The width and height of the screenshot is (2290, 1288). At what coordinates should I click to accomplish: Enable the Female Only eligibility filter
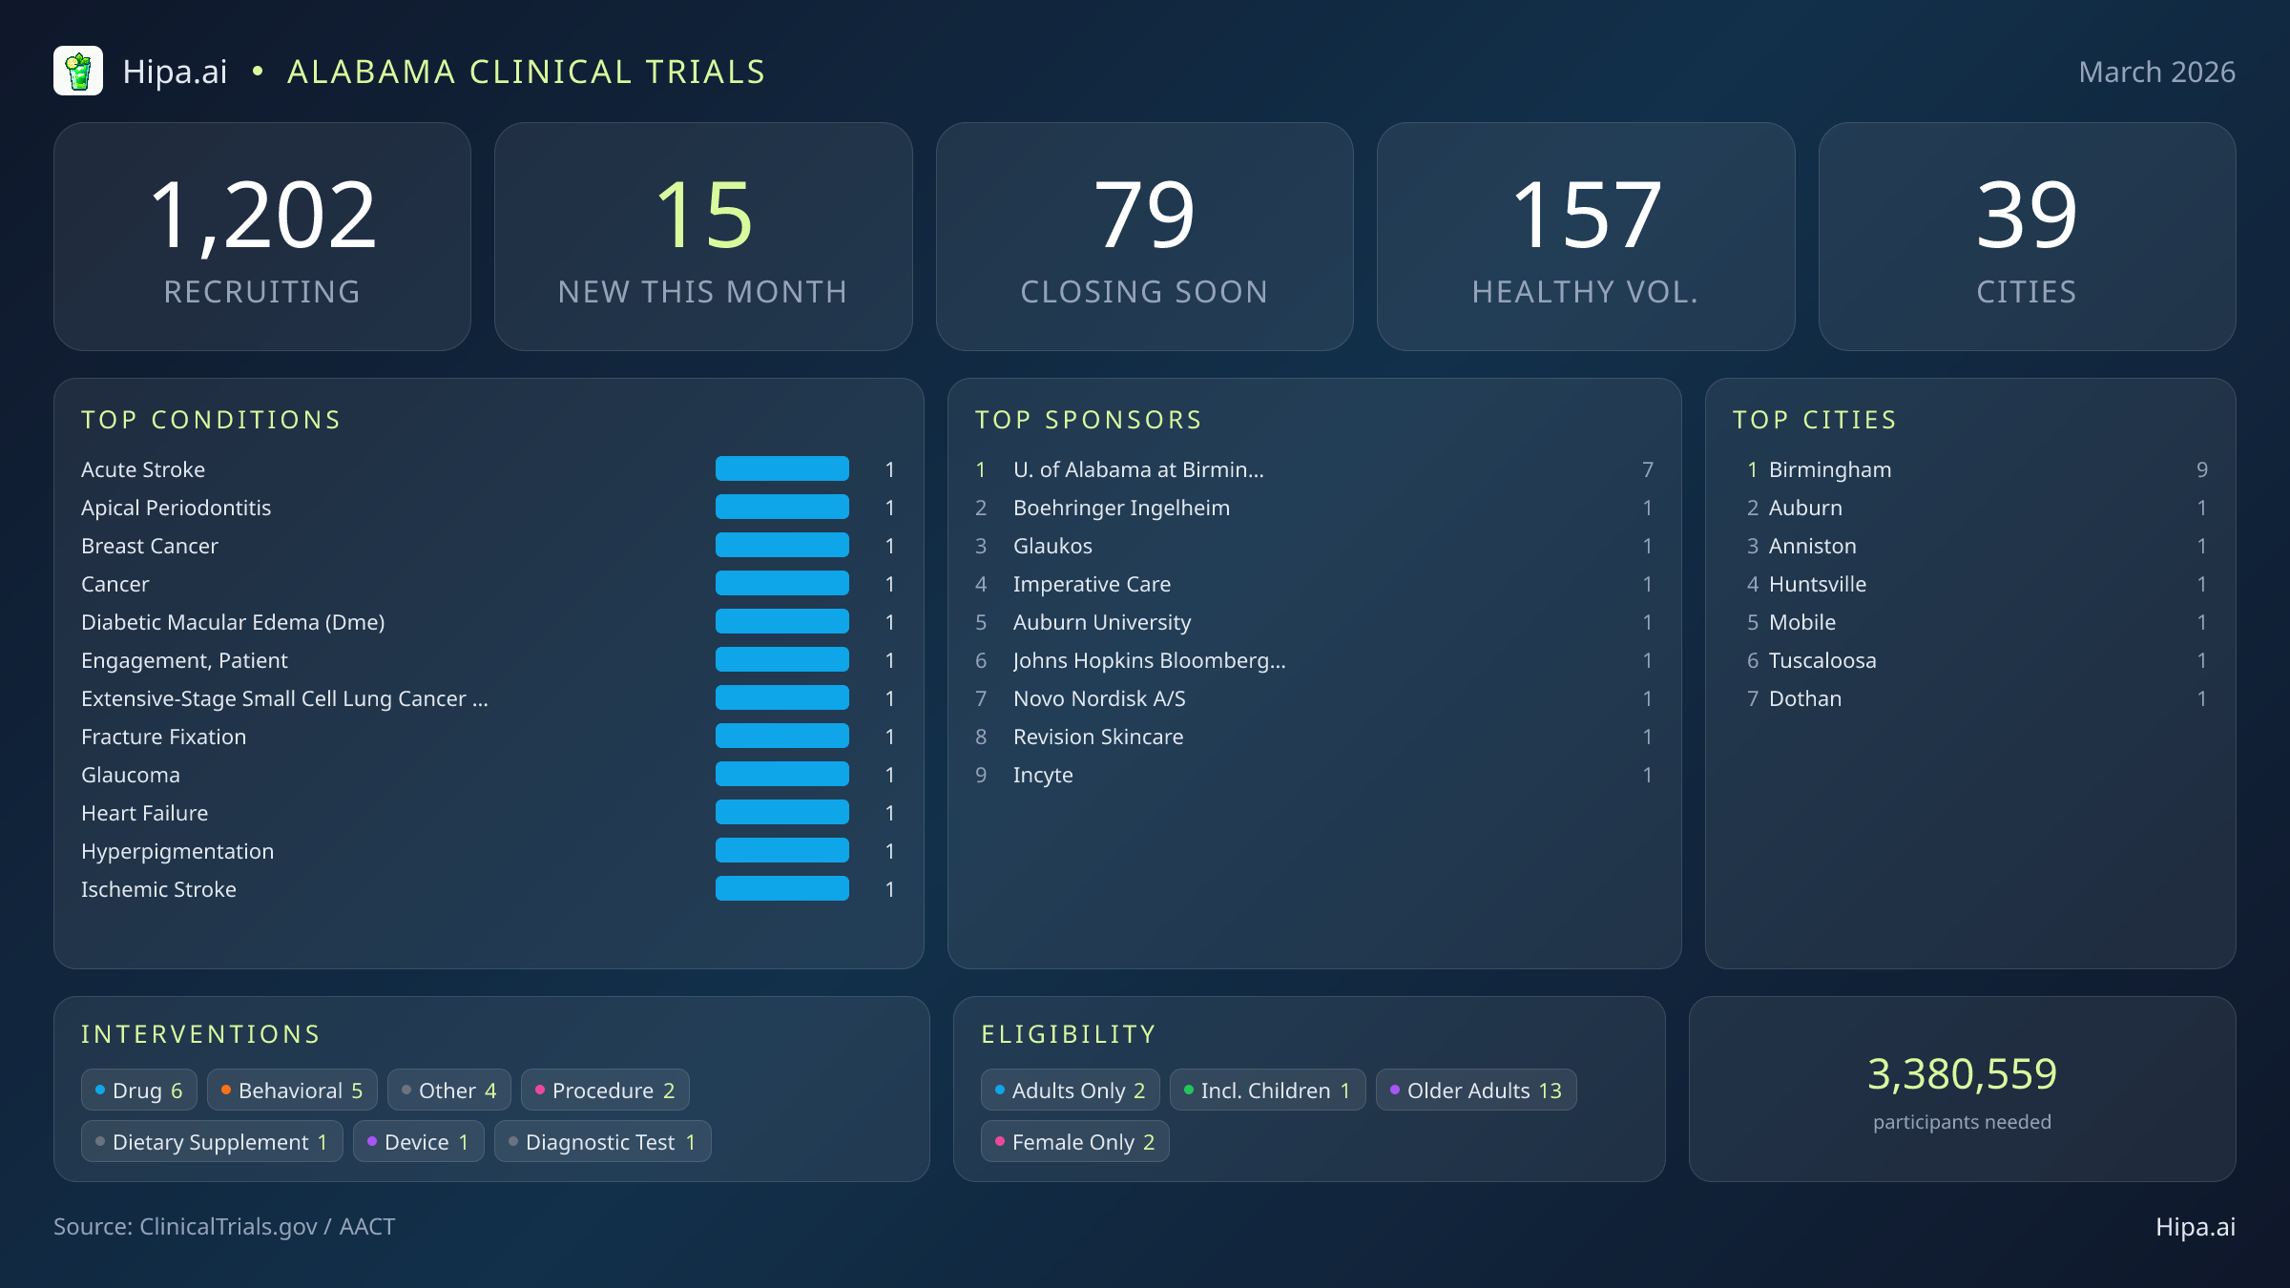(x=1074, y=1141)
